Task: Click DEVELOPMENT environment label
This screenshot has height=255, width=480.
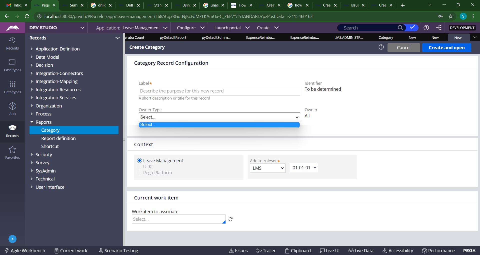Action: click(462, 28)
